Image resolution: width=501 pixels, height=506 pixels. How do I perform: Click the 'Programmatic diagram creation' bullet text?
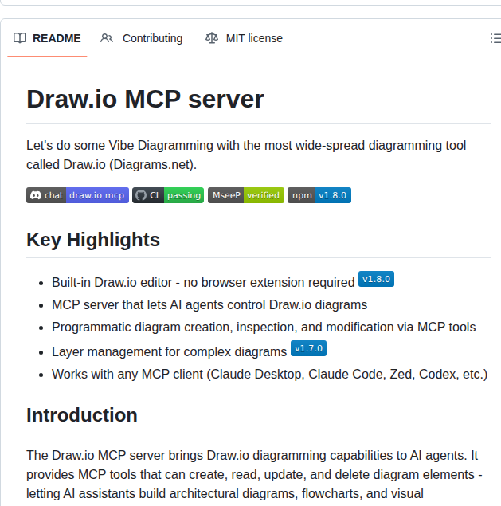[264, 327]
